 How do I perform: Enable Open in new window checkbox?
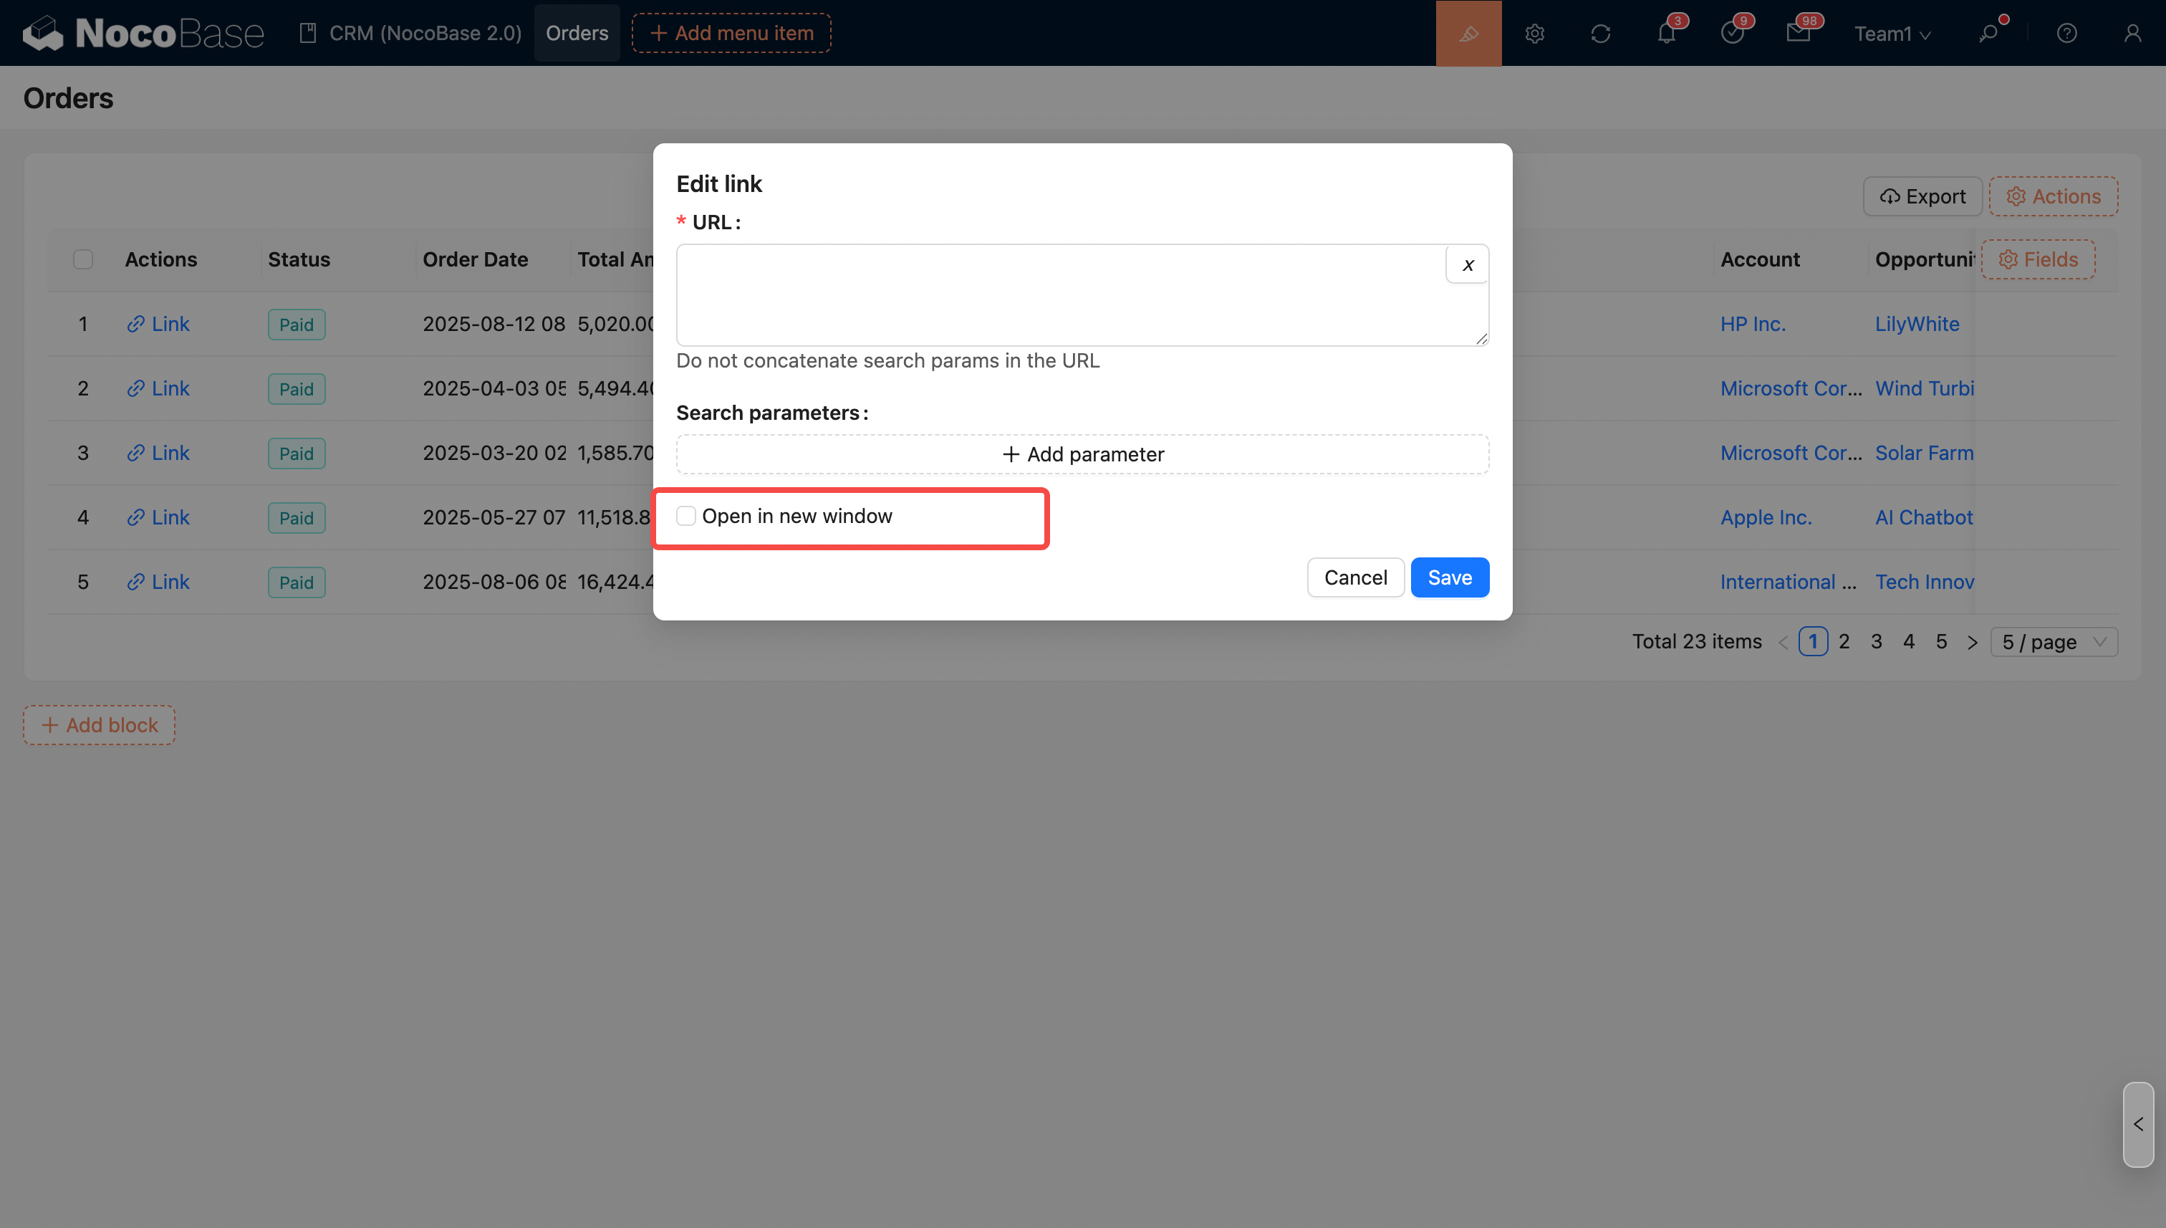tap(685, 516)
